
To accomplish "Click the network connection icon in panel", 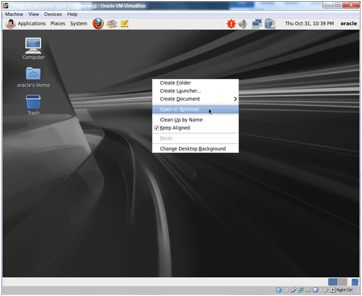I will click(x=257, y=24).
